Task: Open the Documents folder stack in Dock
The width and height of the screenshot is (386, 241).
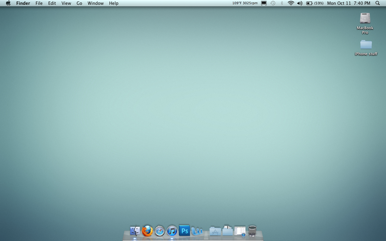Action: coord(228,231)
